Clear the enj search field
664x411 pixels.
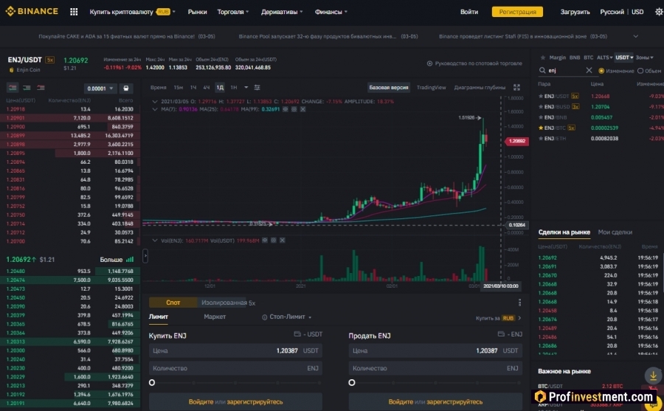pyautogui.click(x=589, y=70)
